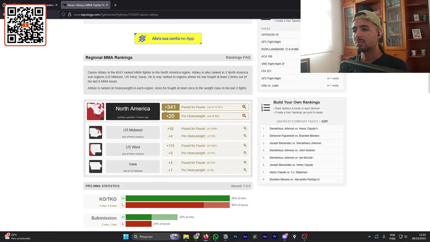Click the North America map icon
Image resolution: width=430 pixels, height=242 pixels.
tap(95, 111)
